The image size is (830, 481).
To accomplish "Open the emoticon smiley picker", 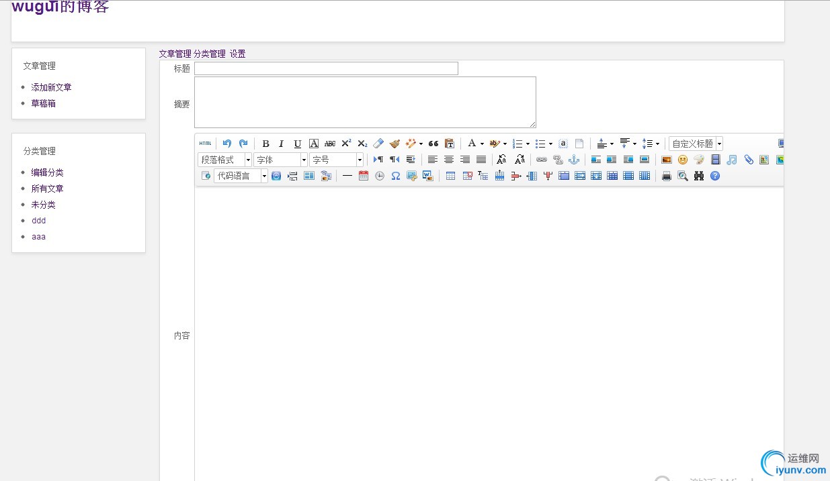I will 683,160.
